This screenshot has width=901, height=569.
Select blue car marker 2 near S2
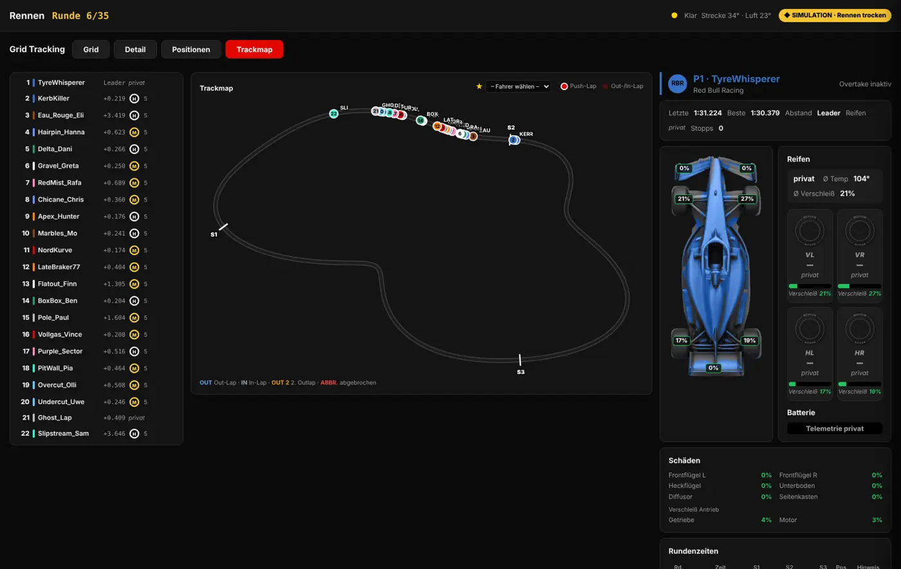click(513, 140)
